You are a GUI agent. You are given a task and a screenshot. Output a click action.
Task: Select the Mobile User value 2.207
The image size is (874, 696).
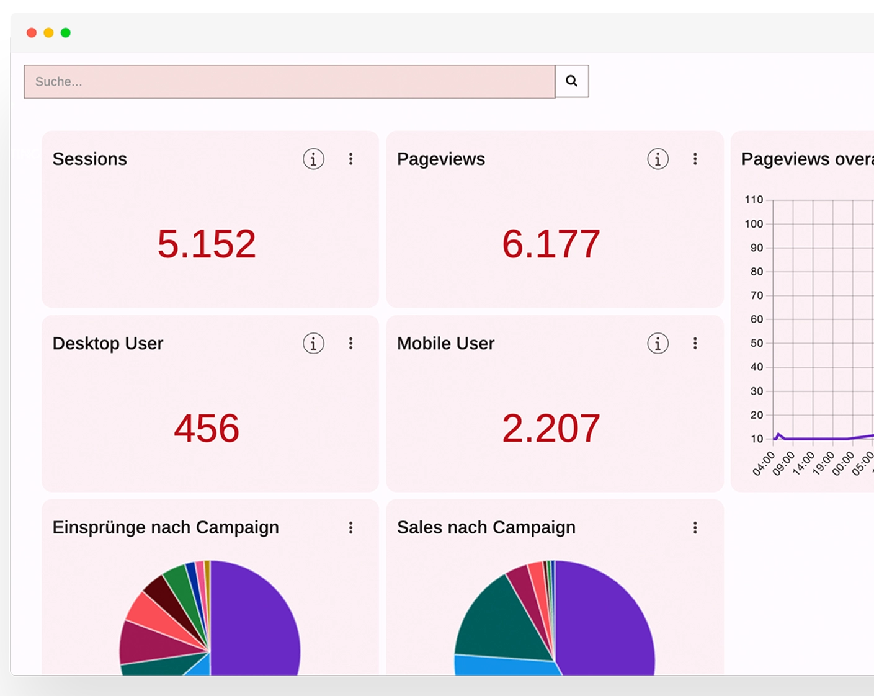click(551, 428)
